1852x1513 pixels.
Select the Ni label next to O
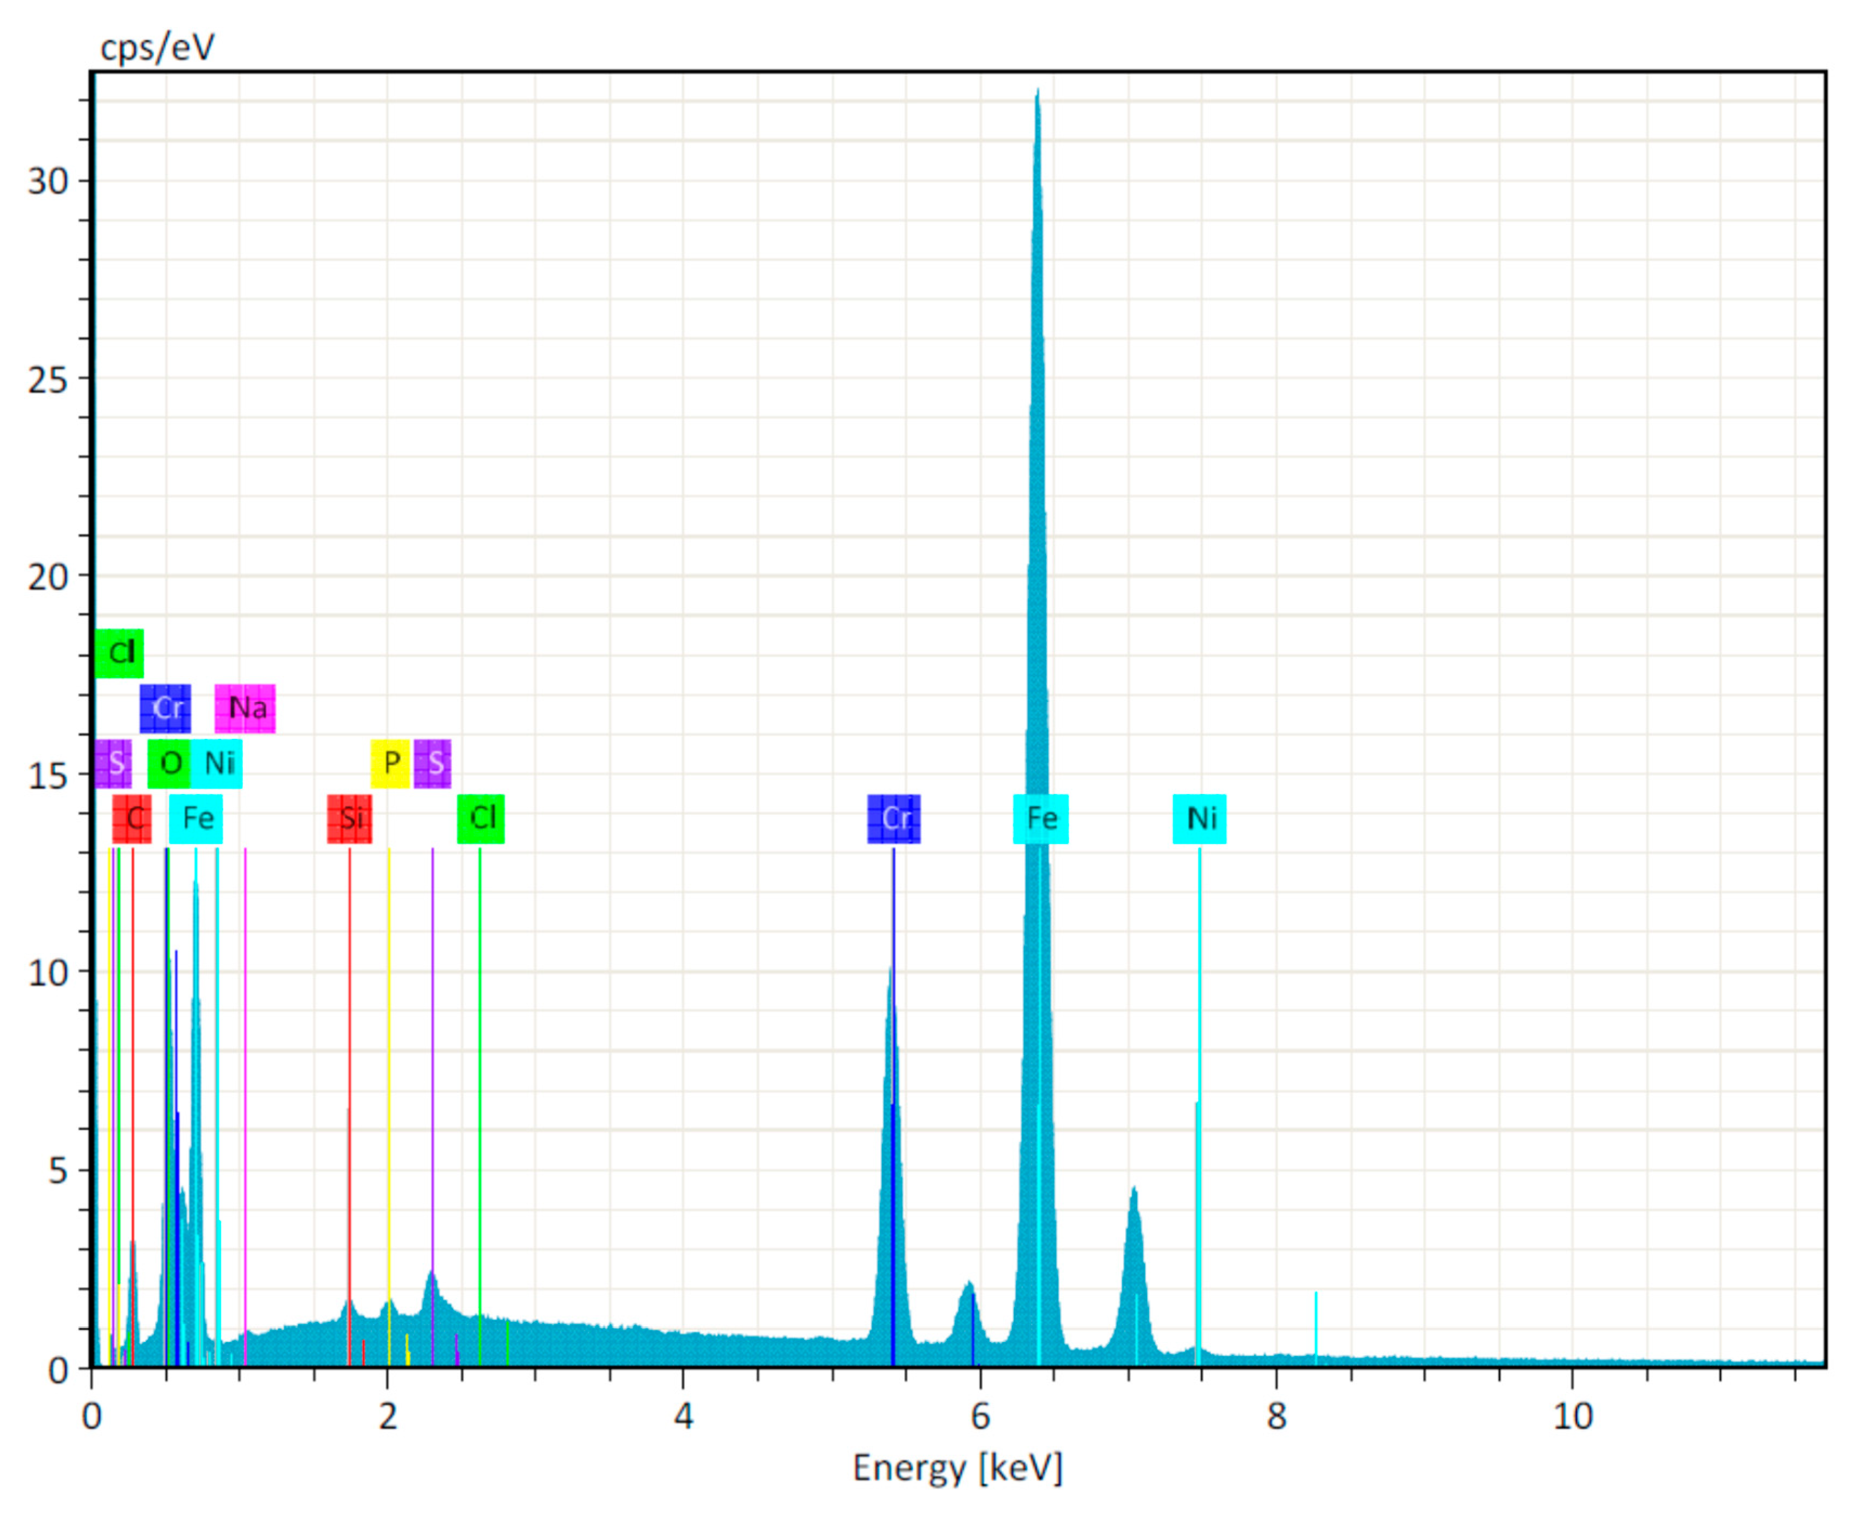(217, 763)
